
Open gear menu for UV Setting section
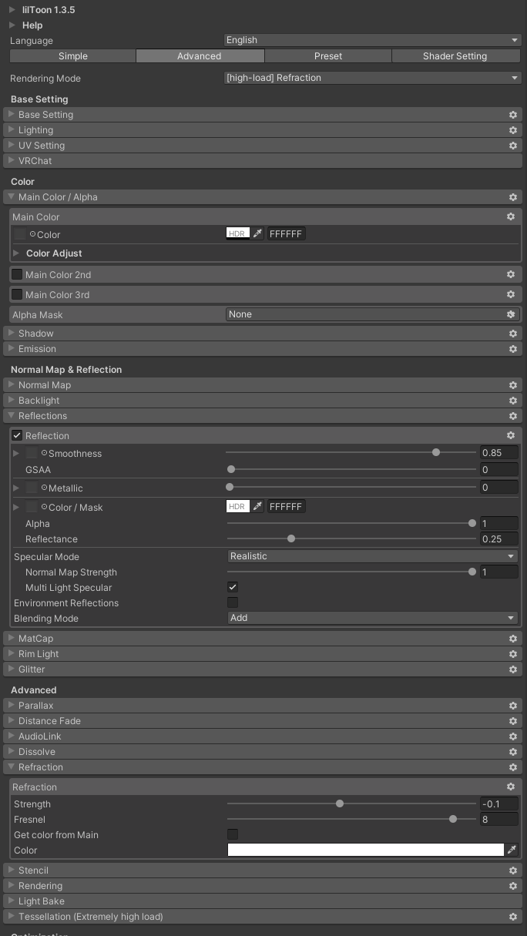[x=512, y=146]
